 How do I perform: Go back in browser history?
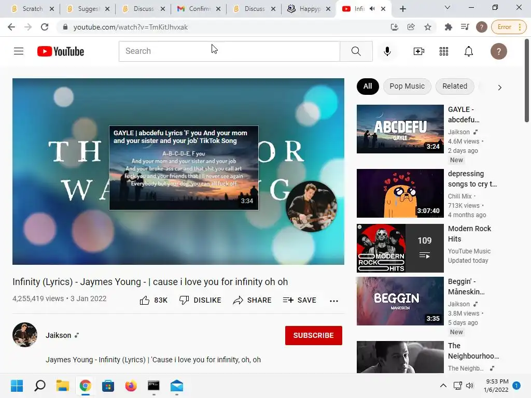coord(11,27)
